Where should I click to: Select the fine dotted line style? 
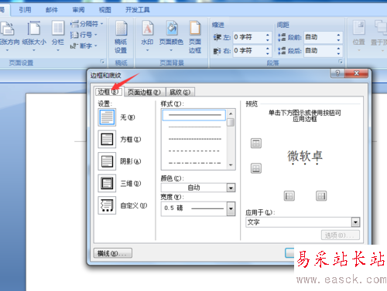(x=195, y=139)
